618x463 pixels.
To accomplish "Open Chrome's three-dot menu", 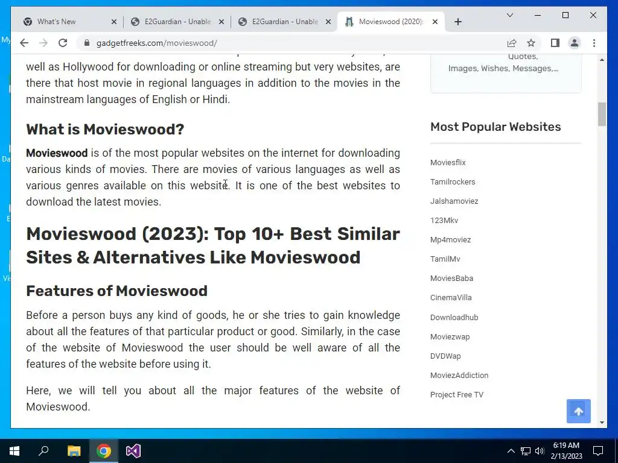I will (x=594, y=43).
